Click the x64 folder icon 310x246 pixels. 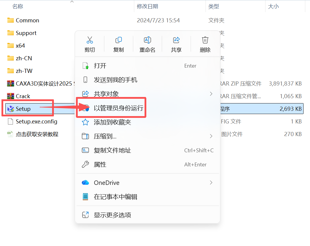(11, 46)
